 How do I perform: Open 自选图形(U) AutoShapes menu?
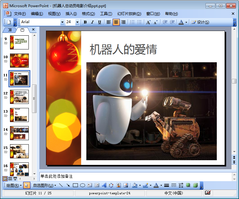[x=44, y=186]
